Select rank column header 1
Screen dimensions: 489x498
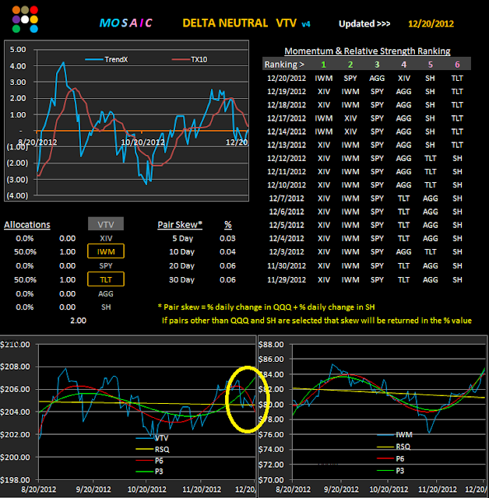point(324,65)
